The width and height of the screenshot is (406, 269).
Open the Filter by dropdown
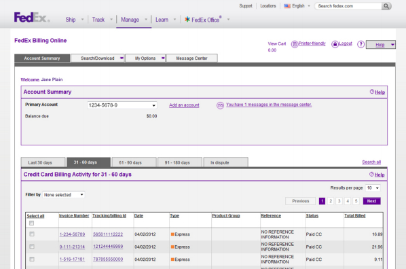point(63,195)
